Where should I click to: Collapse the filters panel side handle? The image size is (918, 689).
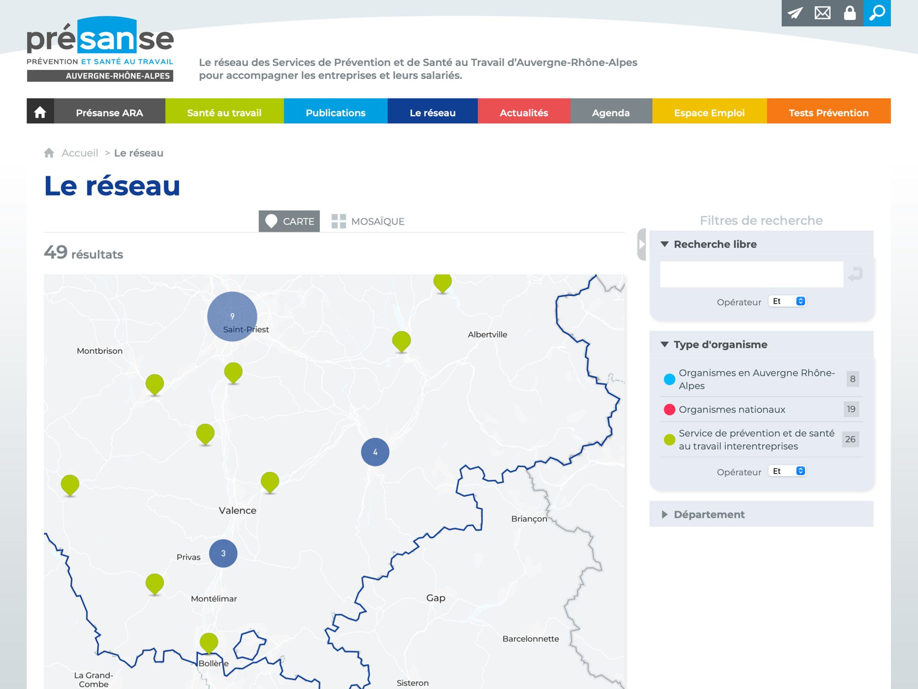click(x=642, y=244)
